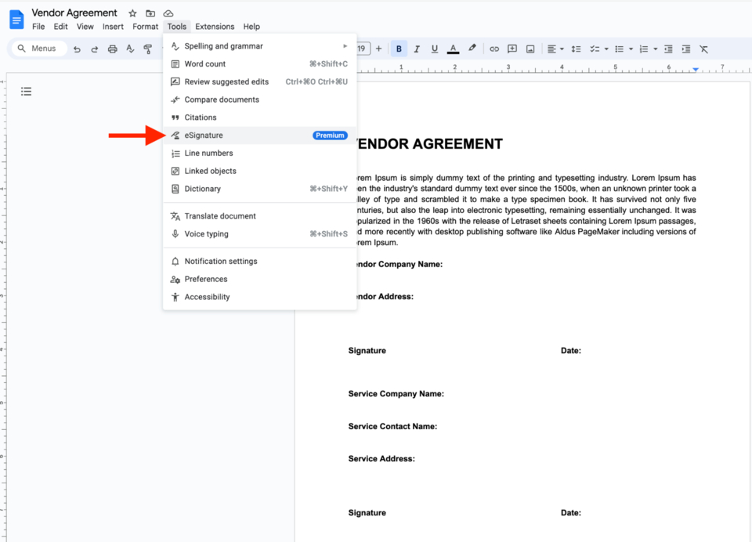The width and height of the screenshot is (752, 542).
Task: Click the font size field
Action: (x=363, y=49)
